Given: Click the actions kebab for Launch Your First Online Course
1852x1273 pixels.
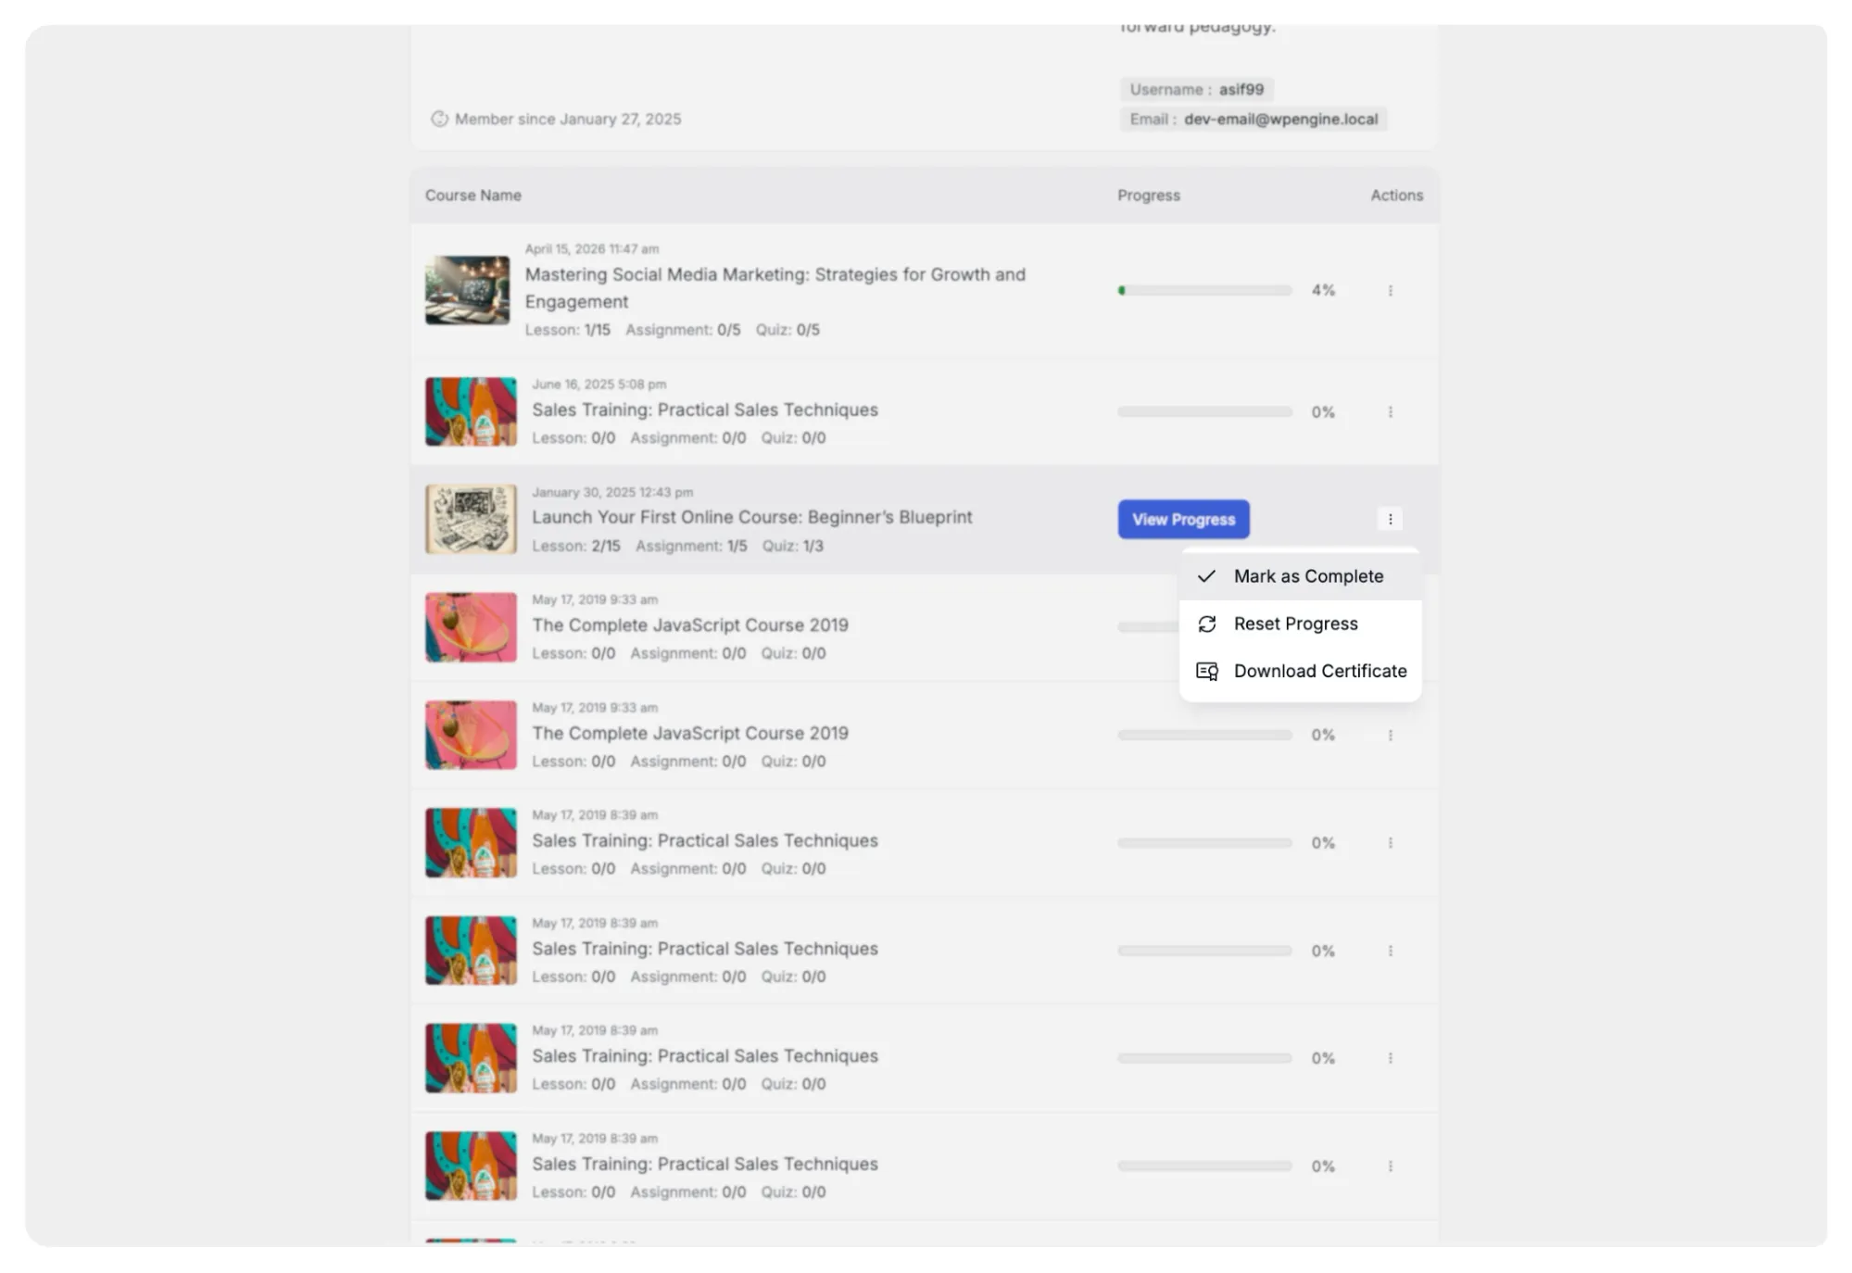Looking at the screenshot, I should [x=1390, y=519].
